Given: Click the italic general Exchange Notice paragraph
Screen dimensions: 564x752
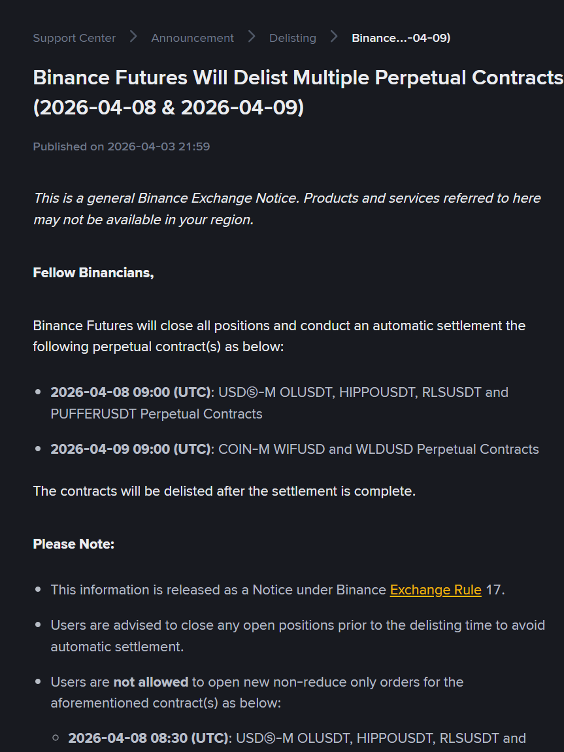Looking at the screenshot, I should coord(287,209).
